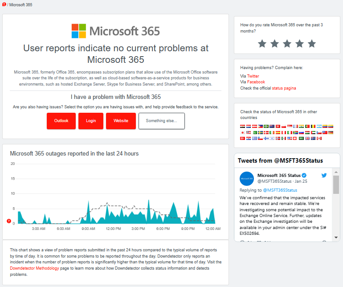Click the tweets panel scroll-down arrow
Image resolution: width=343 pixels, height=287 pixels.
click(x=336, y=238)
